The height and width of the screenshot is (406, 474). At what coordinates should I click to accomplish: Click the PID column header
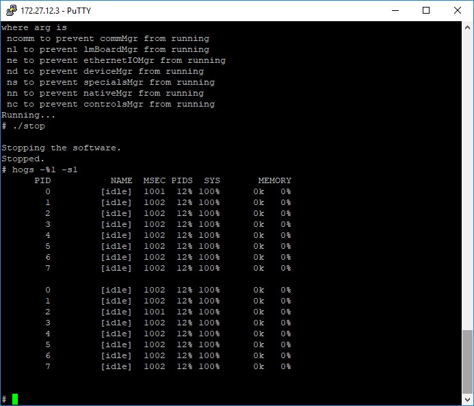point(42,180)
